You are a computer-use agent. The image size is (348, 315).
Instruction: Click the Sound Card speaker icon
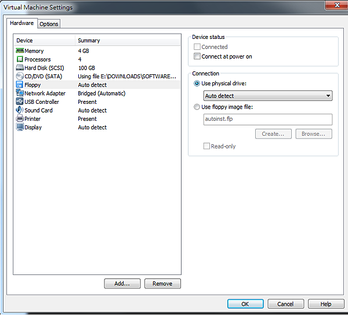[x=20, y=110]
